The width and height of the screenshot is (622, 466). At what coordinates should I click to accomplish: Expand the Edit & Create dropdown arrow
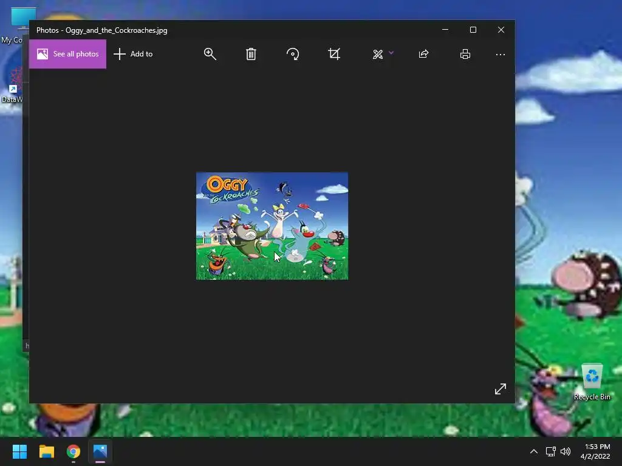pyautogui.click(x=391, y=53)
